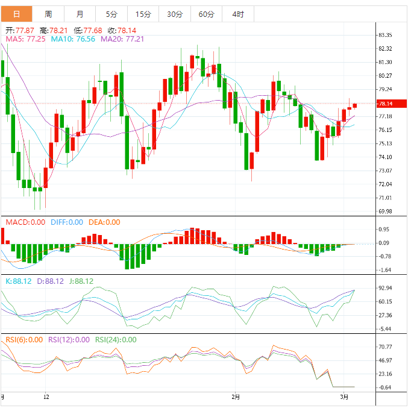This screenshot has width=411, height=411.
Task: Select the 15分 interval tab
Action: coord(143,14)
